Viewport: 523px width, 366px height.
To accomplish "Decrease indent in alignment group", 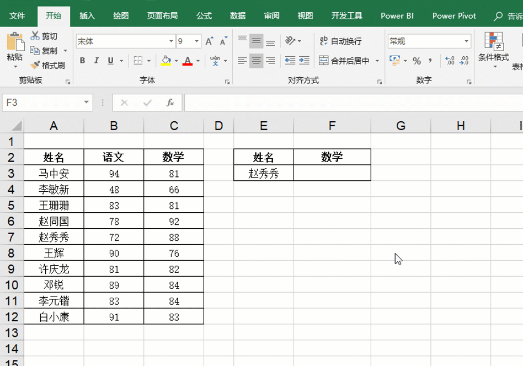I will point(290,60).
